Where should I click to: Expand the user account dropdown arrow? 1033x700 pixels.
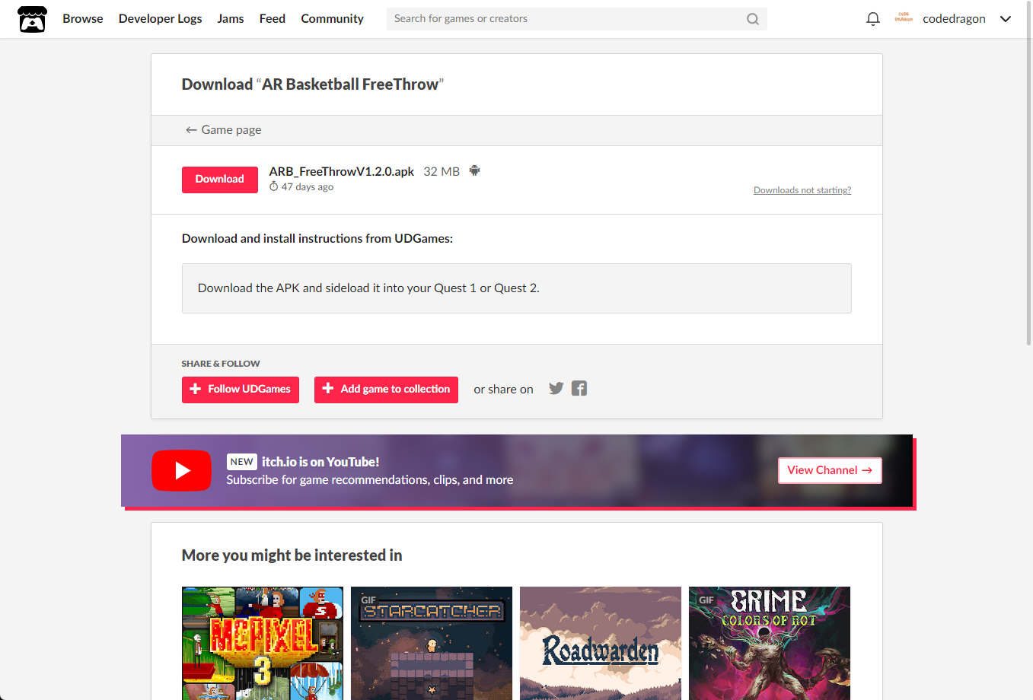point(1006,19)
